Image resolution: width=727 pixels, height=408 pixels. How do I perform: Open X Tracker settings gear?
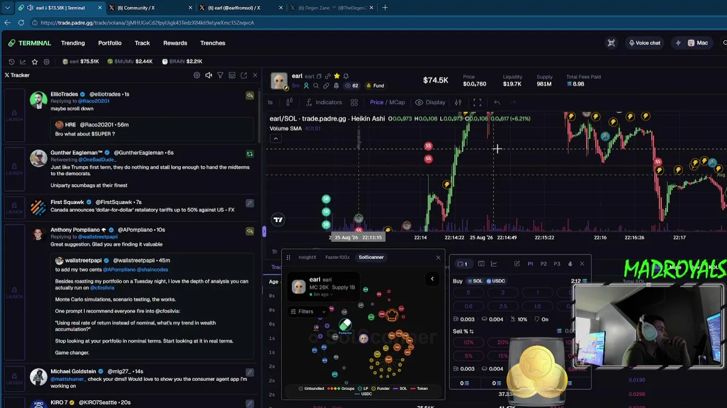pyautogui.click(x=197, y=75)
